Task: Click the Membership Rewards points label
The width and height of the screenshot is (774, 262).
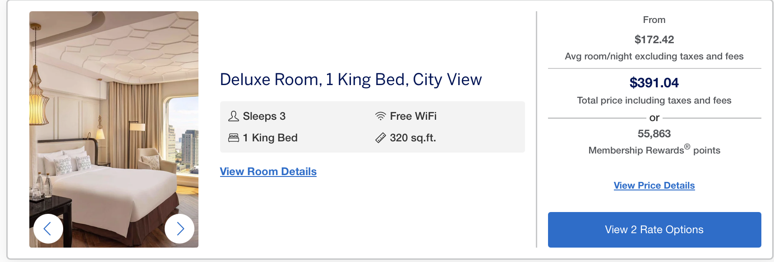Action: [654, 150]
